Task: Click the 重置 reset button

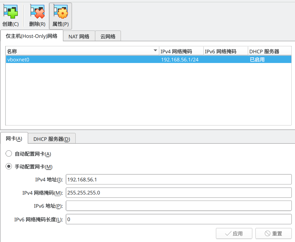Action: tap(274, 233)
